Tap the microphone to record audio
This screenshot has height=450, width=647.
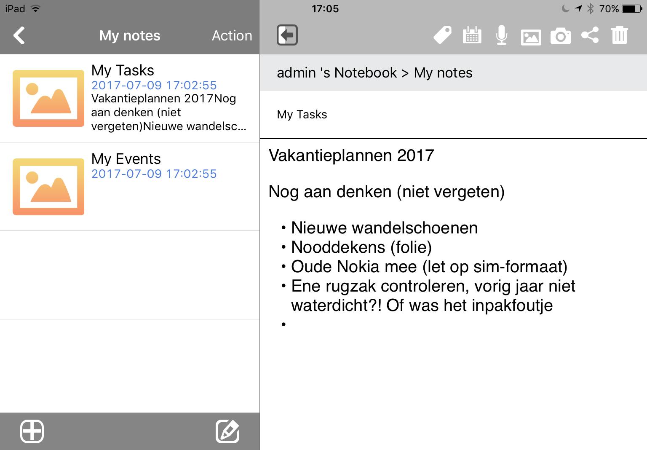pyautogui.click(x=501, y=35)
